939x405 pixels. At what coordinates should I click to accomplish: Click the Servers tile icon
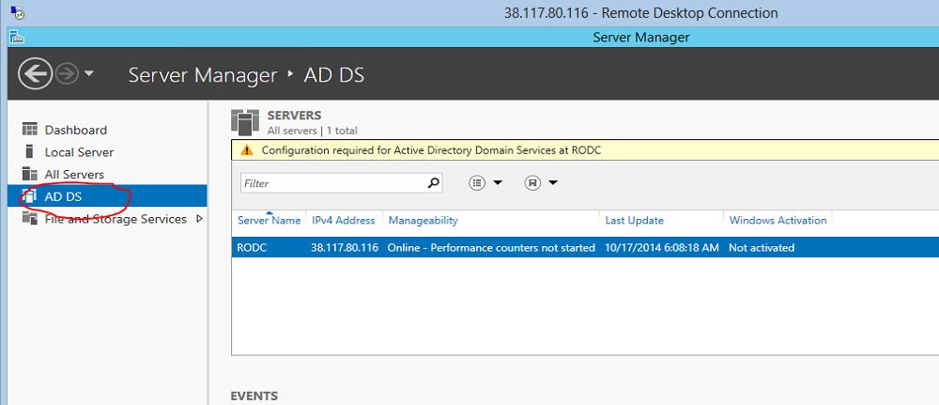(245, 122)
